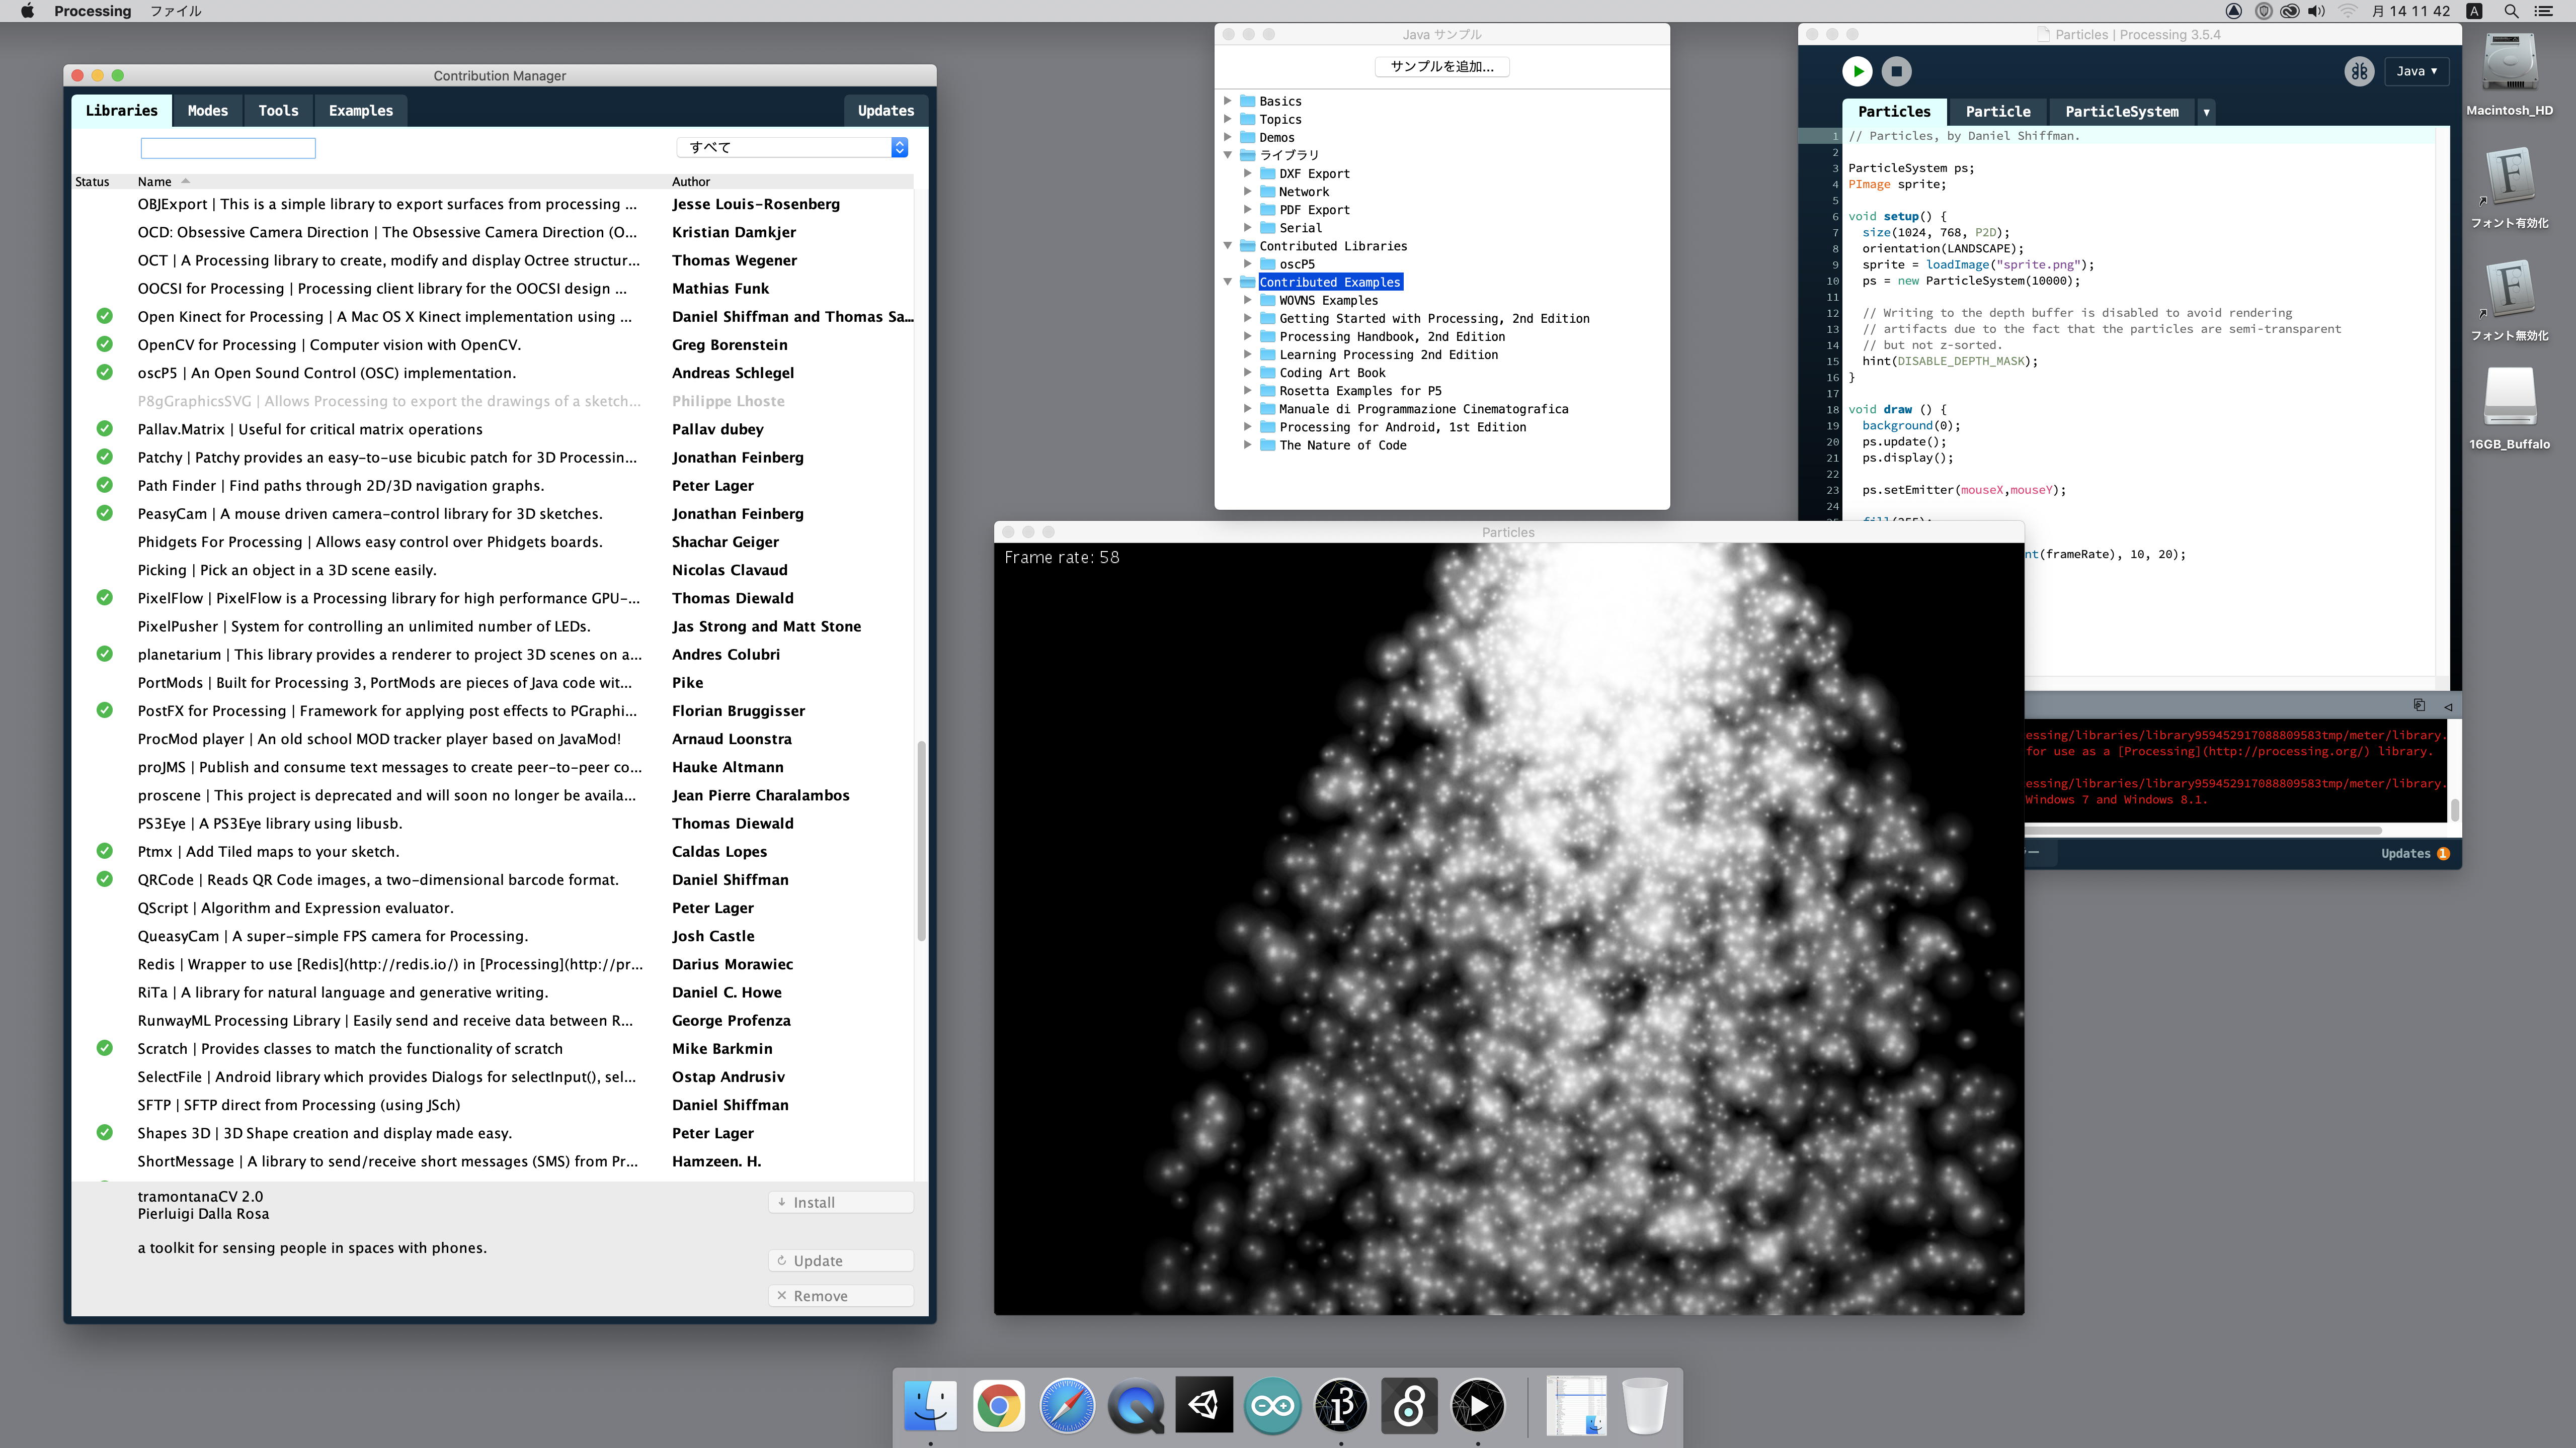This screenshot has height=1448, width=2576.
Task: Click the Updates notification badge
Action: click(2443, 853)
